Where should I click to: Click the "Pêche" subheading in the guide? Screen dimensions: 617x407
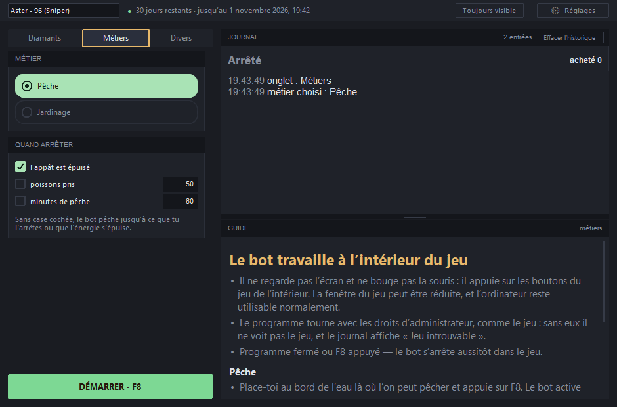tap(242, 372)
